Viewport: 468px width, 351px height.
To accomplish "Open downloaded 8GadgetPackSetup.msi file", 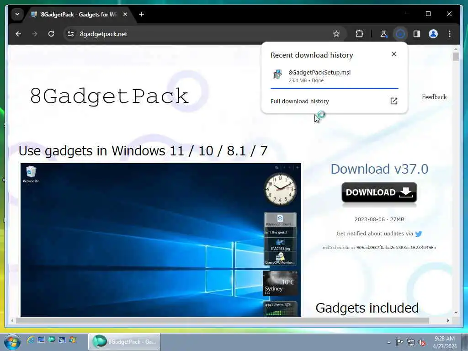I will point(334,76).
